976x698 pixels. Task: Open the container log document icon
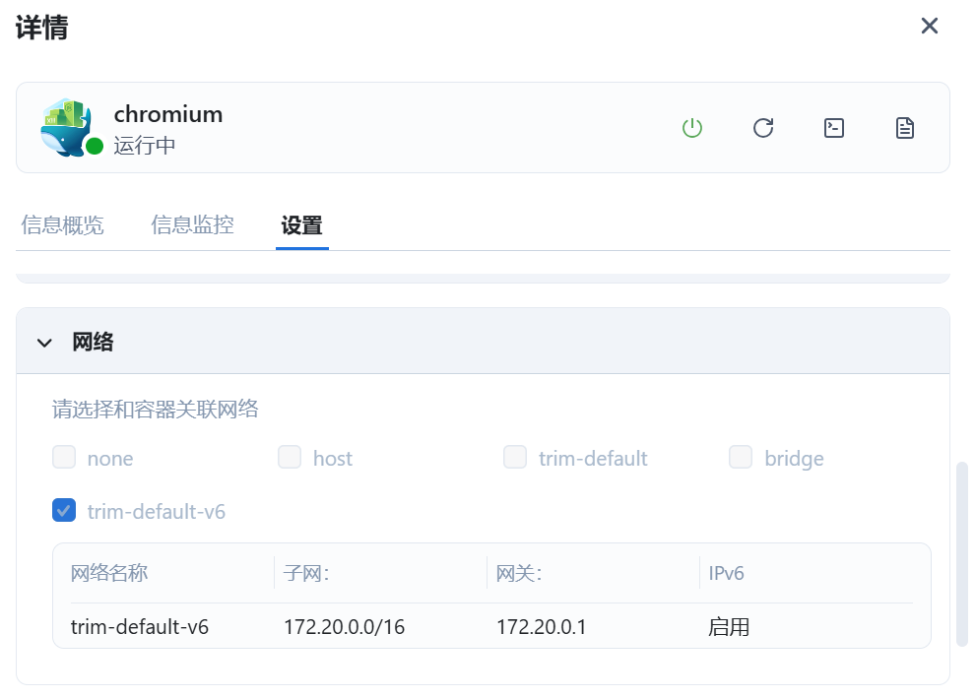point(905,128)
